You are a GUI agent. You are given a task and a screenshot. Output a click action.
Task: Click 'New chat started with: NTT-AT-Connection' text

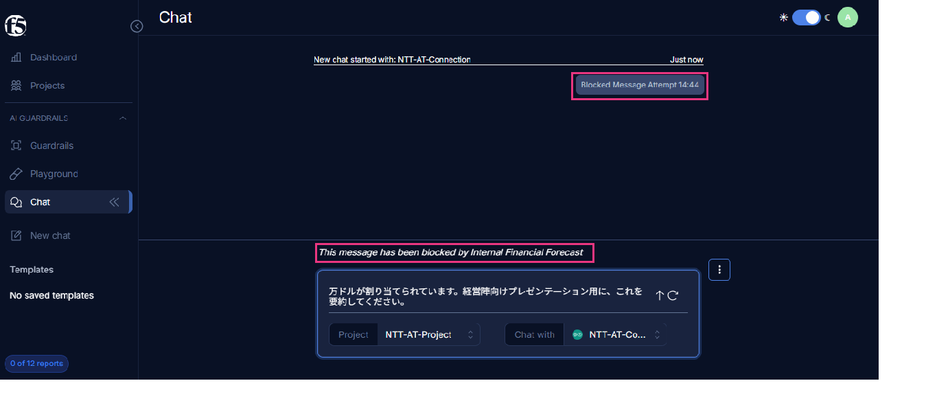(x=392, y=60)
